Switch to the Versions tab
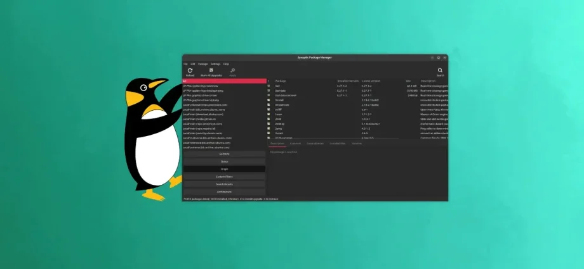The width and height of the screenshot is (584, 269). 357,144
